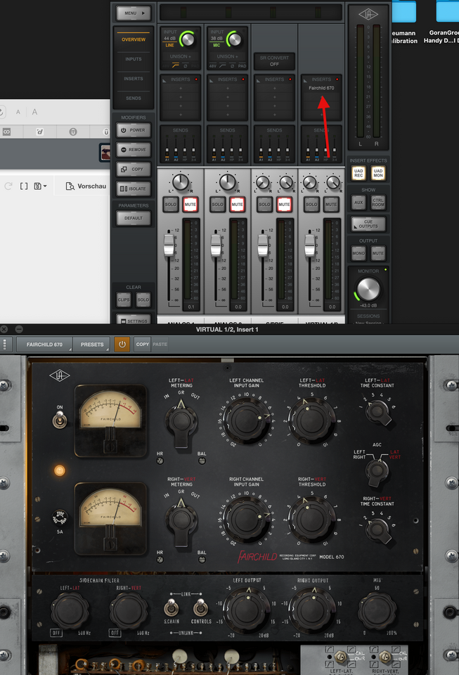Mute the monitor OUTPUT
Screen dimensions: 459x675
click(x=378, y=253)
